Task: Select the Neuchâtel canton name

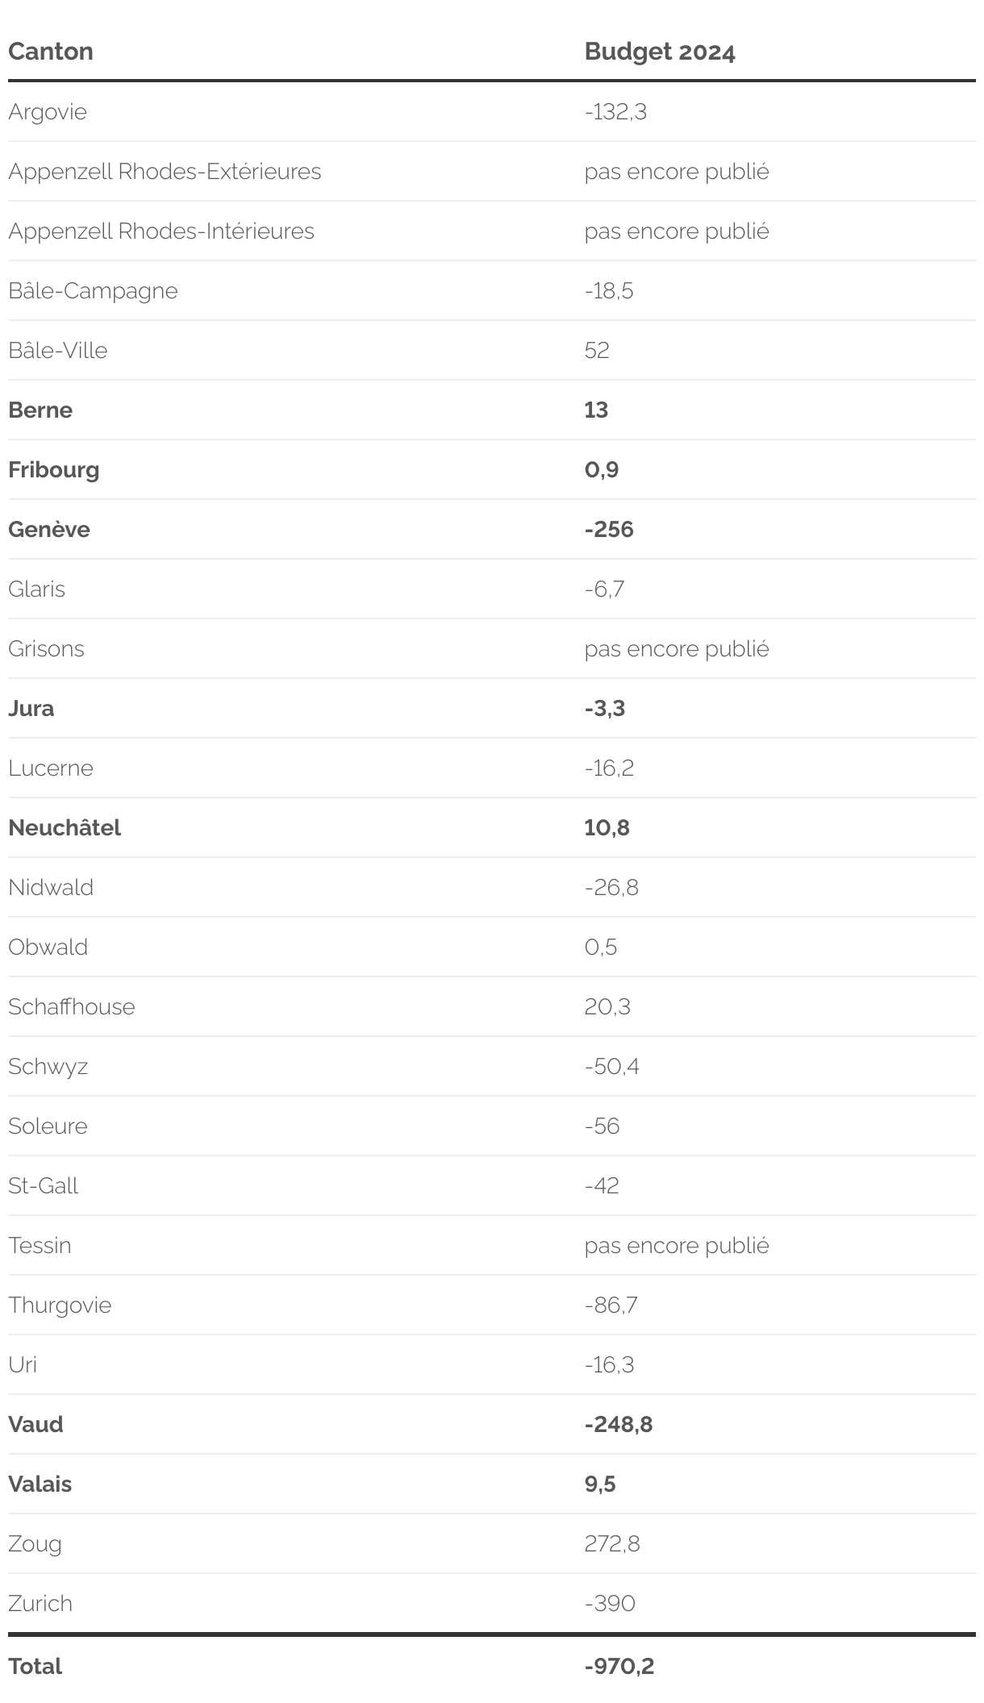Action: (65, 827)
